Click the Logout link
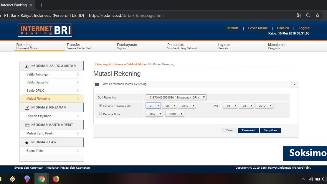The width and height of the screenshot is (327, 184). pyautogui.click(x=304, y=28)
